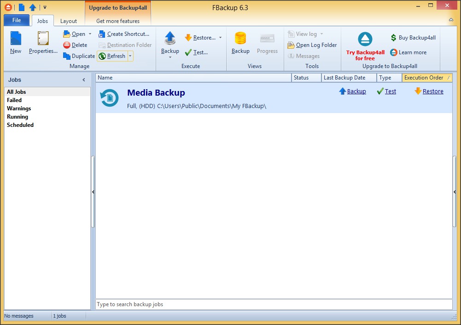This screenshot has height=325, width=461.
Task: Click the search backup jobs field
Action: [274, 304]
